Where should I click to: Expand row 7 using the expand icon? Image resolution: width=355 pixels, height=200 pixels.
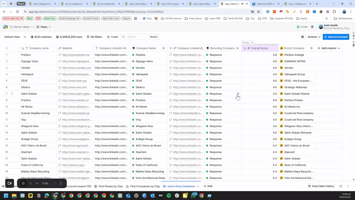(x=12, y=94)
